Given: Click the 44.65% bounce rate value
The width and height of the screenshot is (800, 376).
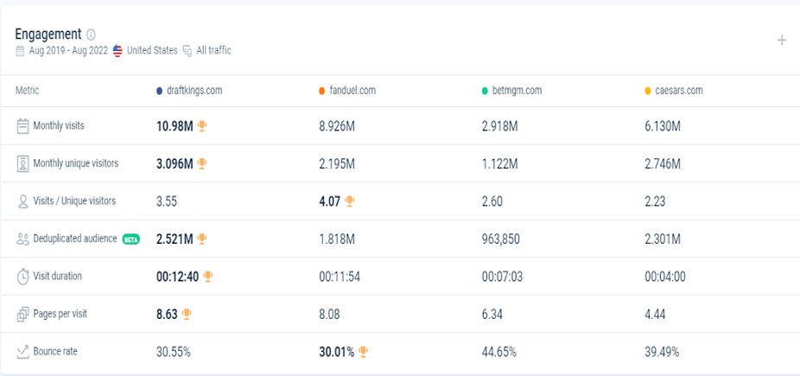Looking at the screenshot, I should [x=499, y=352].
